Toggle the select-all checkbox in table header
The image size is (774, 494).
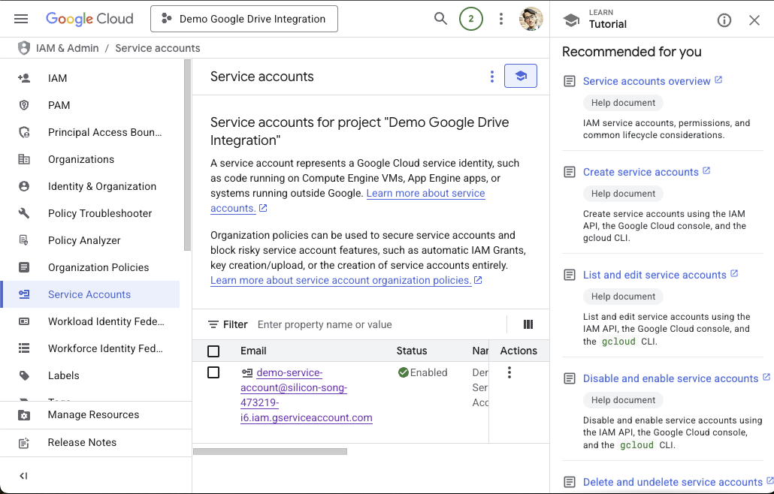213,351
